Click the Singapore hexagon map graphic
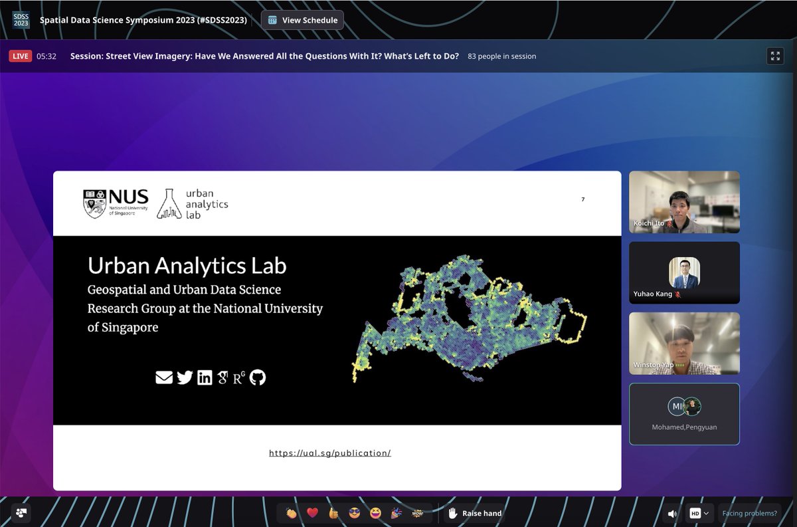 pyautogui.click(x=470, y=319)
